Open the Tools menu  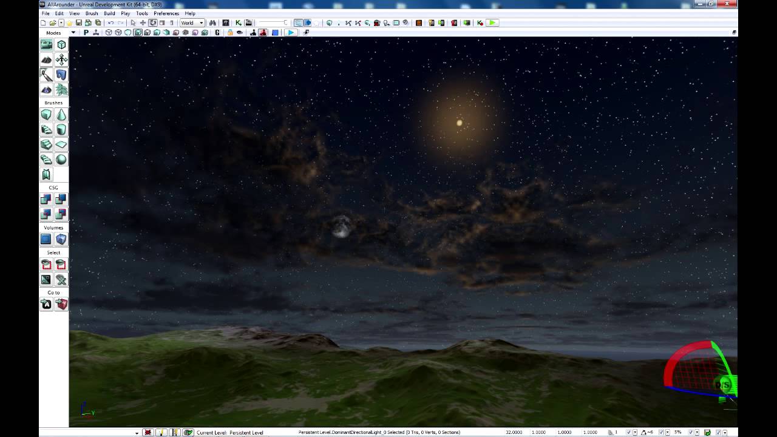point(142,13)
